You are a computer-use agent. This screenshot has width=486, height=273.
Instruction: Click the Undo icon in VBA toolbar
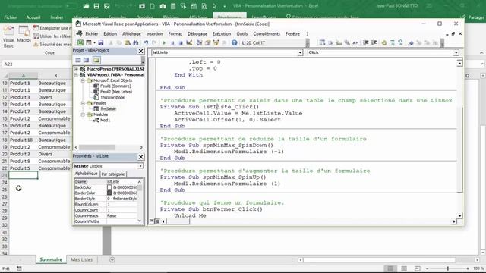(146, 42)
